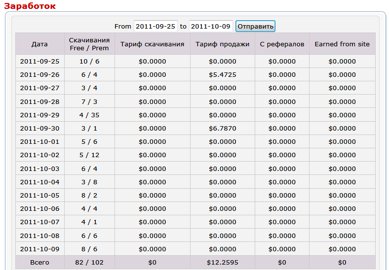This screenshot has height=270, width=389.
Task: Click the Скачивания Free / Prem column header
Action: [89, 44]
